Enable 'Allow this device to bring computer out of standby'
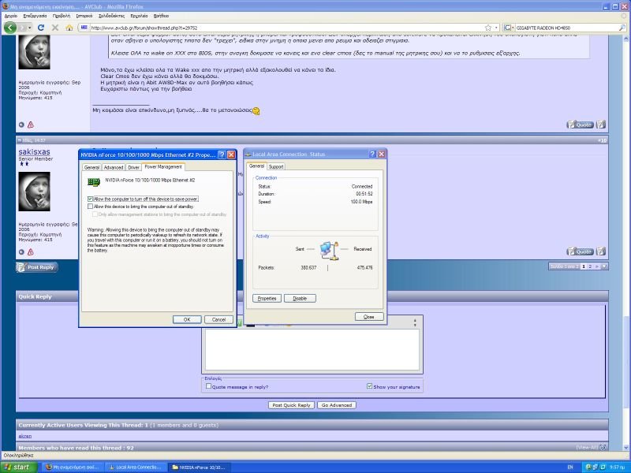This screenshot has height=473, width=631. tap(91, 207)
